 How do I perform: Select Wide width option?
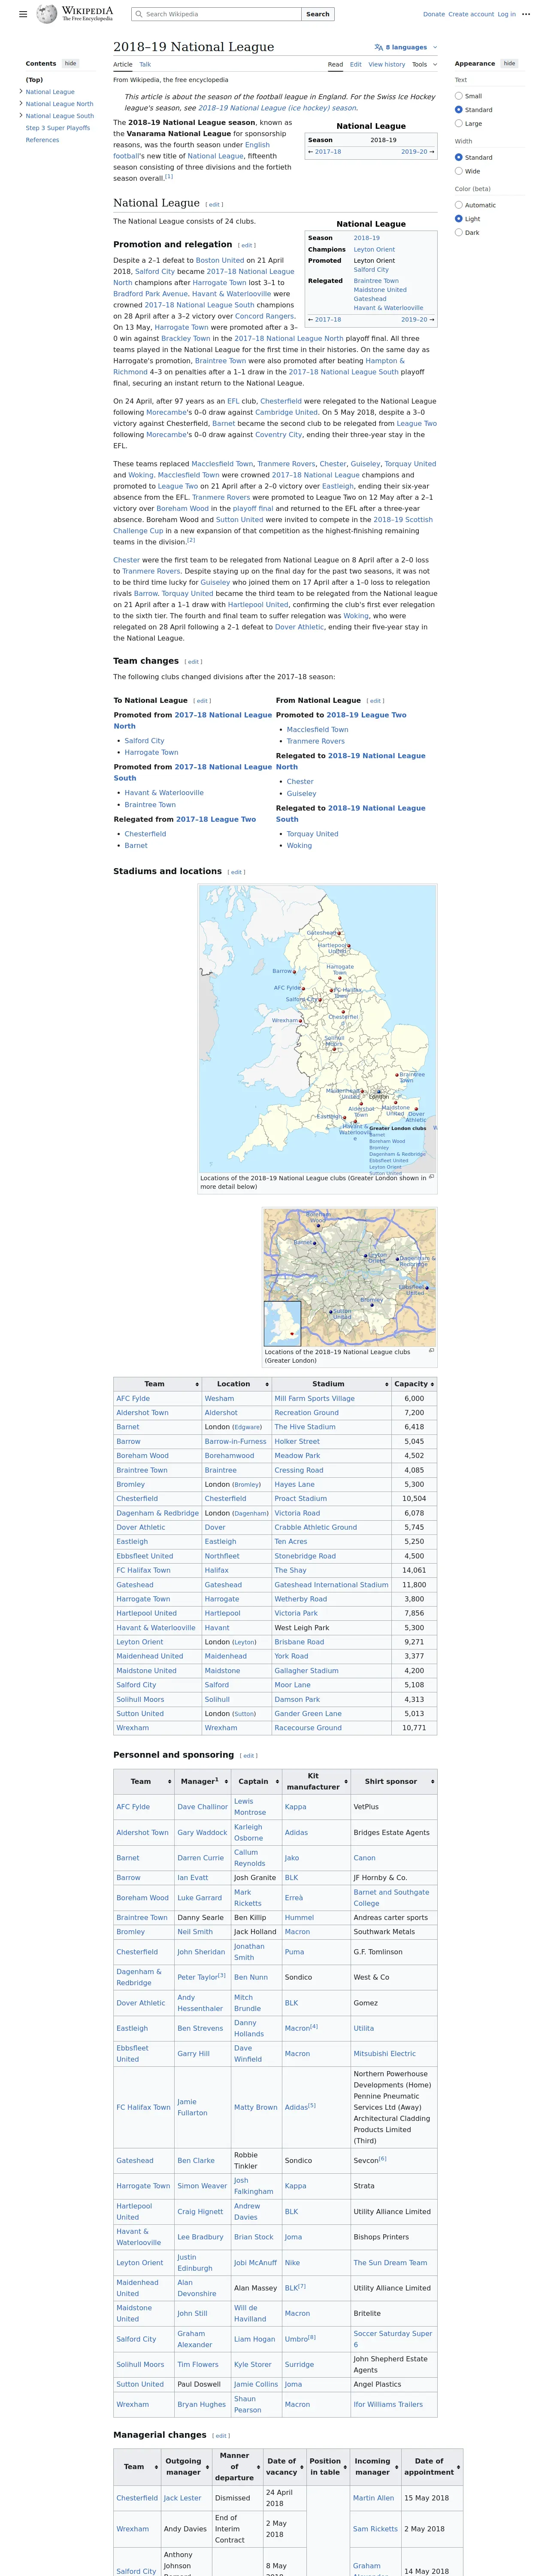(459, 171)
